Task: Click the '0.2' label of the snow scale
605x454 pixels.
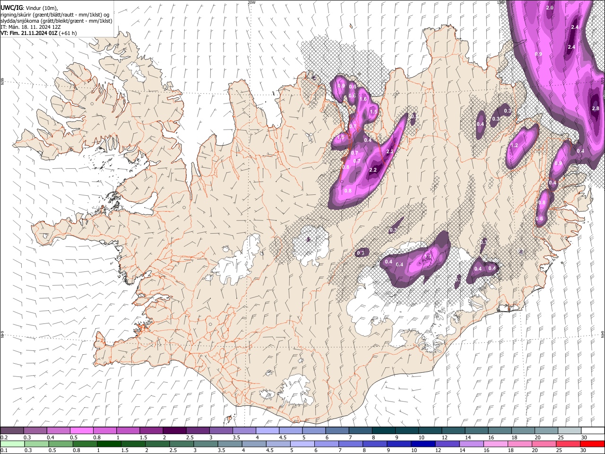Action: tap(4, 437)
